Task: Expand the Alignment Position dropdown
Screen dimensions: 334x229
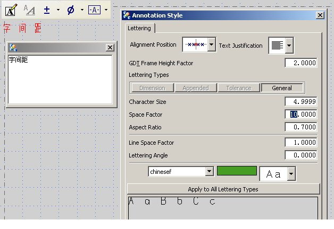Action: point(212,45)
